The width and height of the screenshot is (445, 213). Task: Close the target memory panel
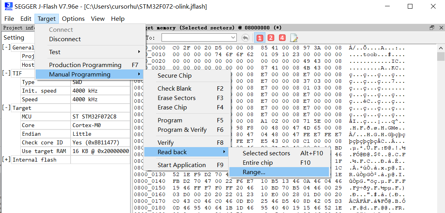[x=441, y=28]
